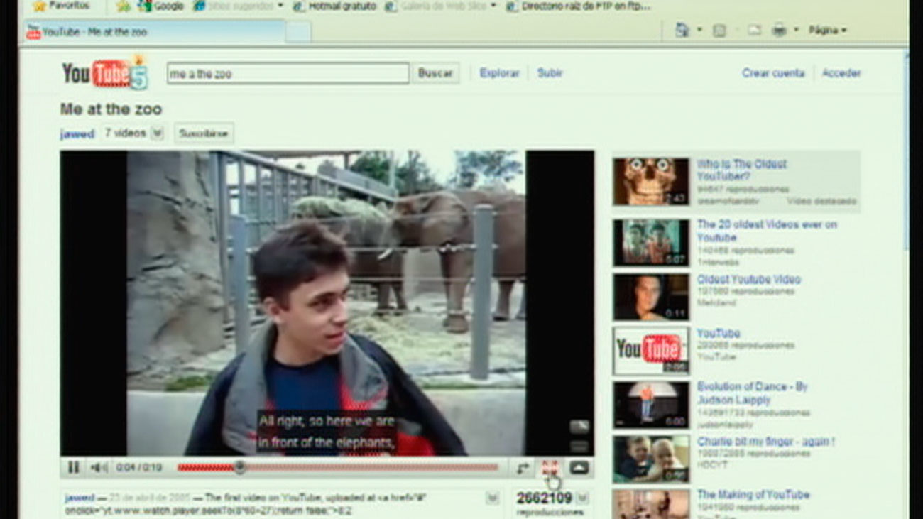Click the pop-up arrow button at player's right end

tap(579, 467)
